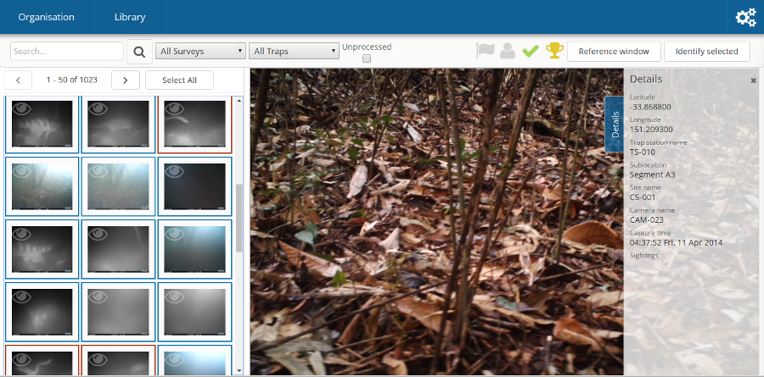Click the capture time 04:37:52 Fri, 11 Apr 2014
764x377 pixels.
coord(676,242)
